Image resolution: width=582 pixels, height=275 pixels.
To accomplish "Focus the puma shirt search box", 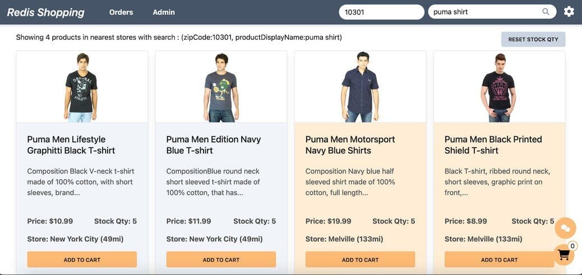I will tap(486, 12).
